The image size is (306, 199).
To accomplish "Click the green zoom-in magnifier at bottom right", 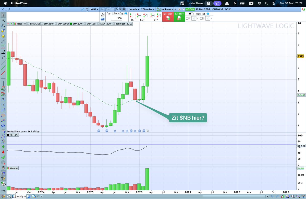I will coord(298,196).
